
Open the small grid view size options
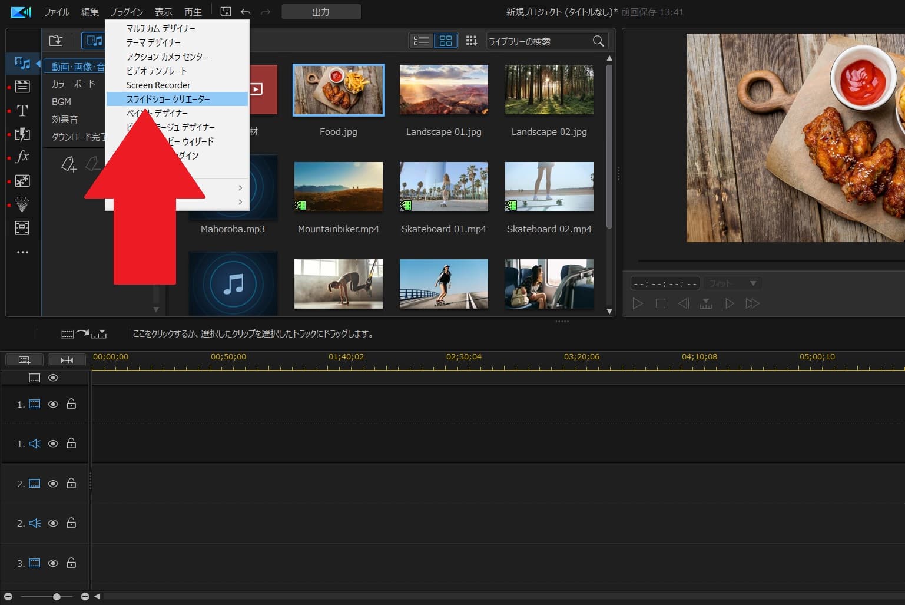[471, 41]
